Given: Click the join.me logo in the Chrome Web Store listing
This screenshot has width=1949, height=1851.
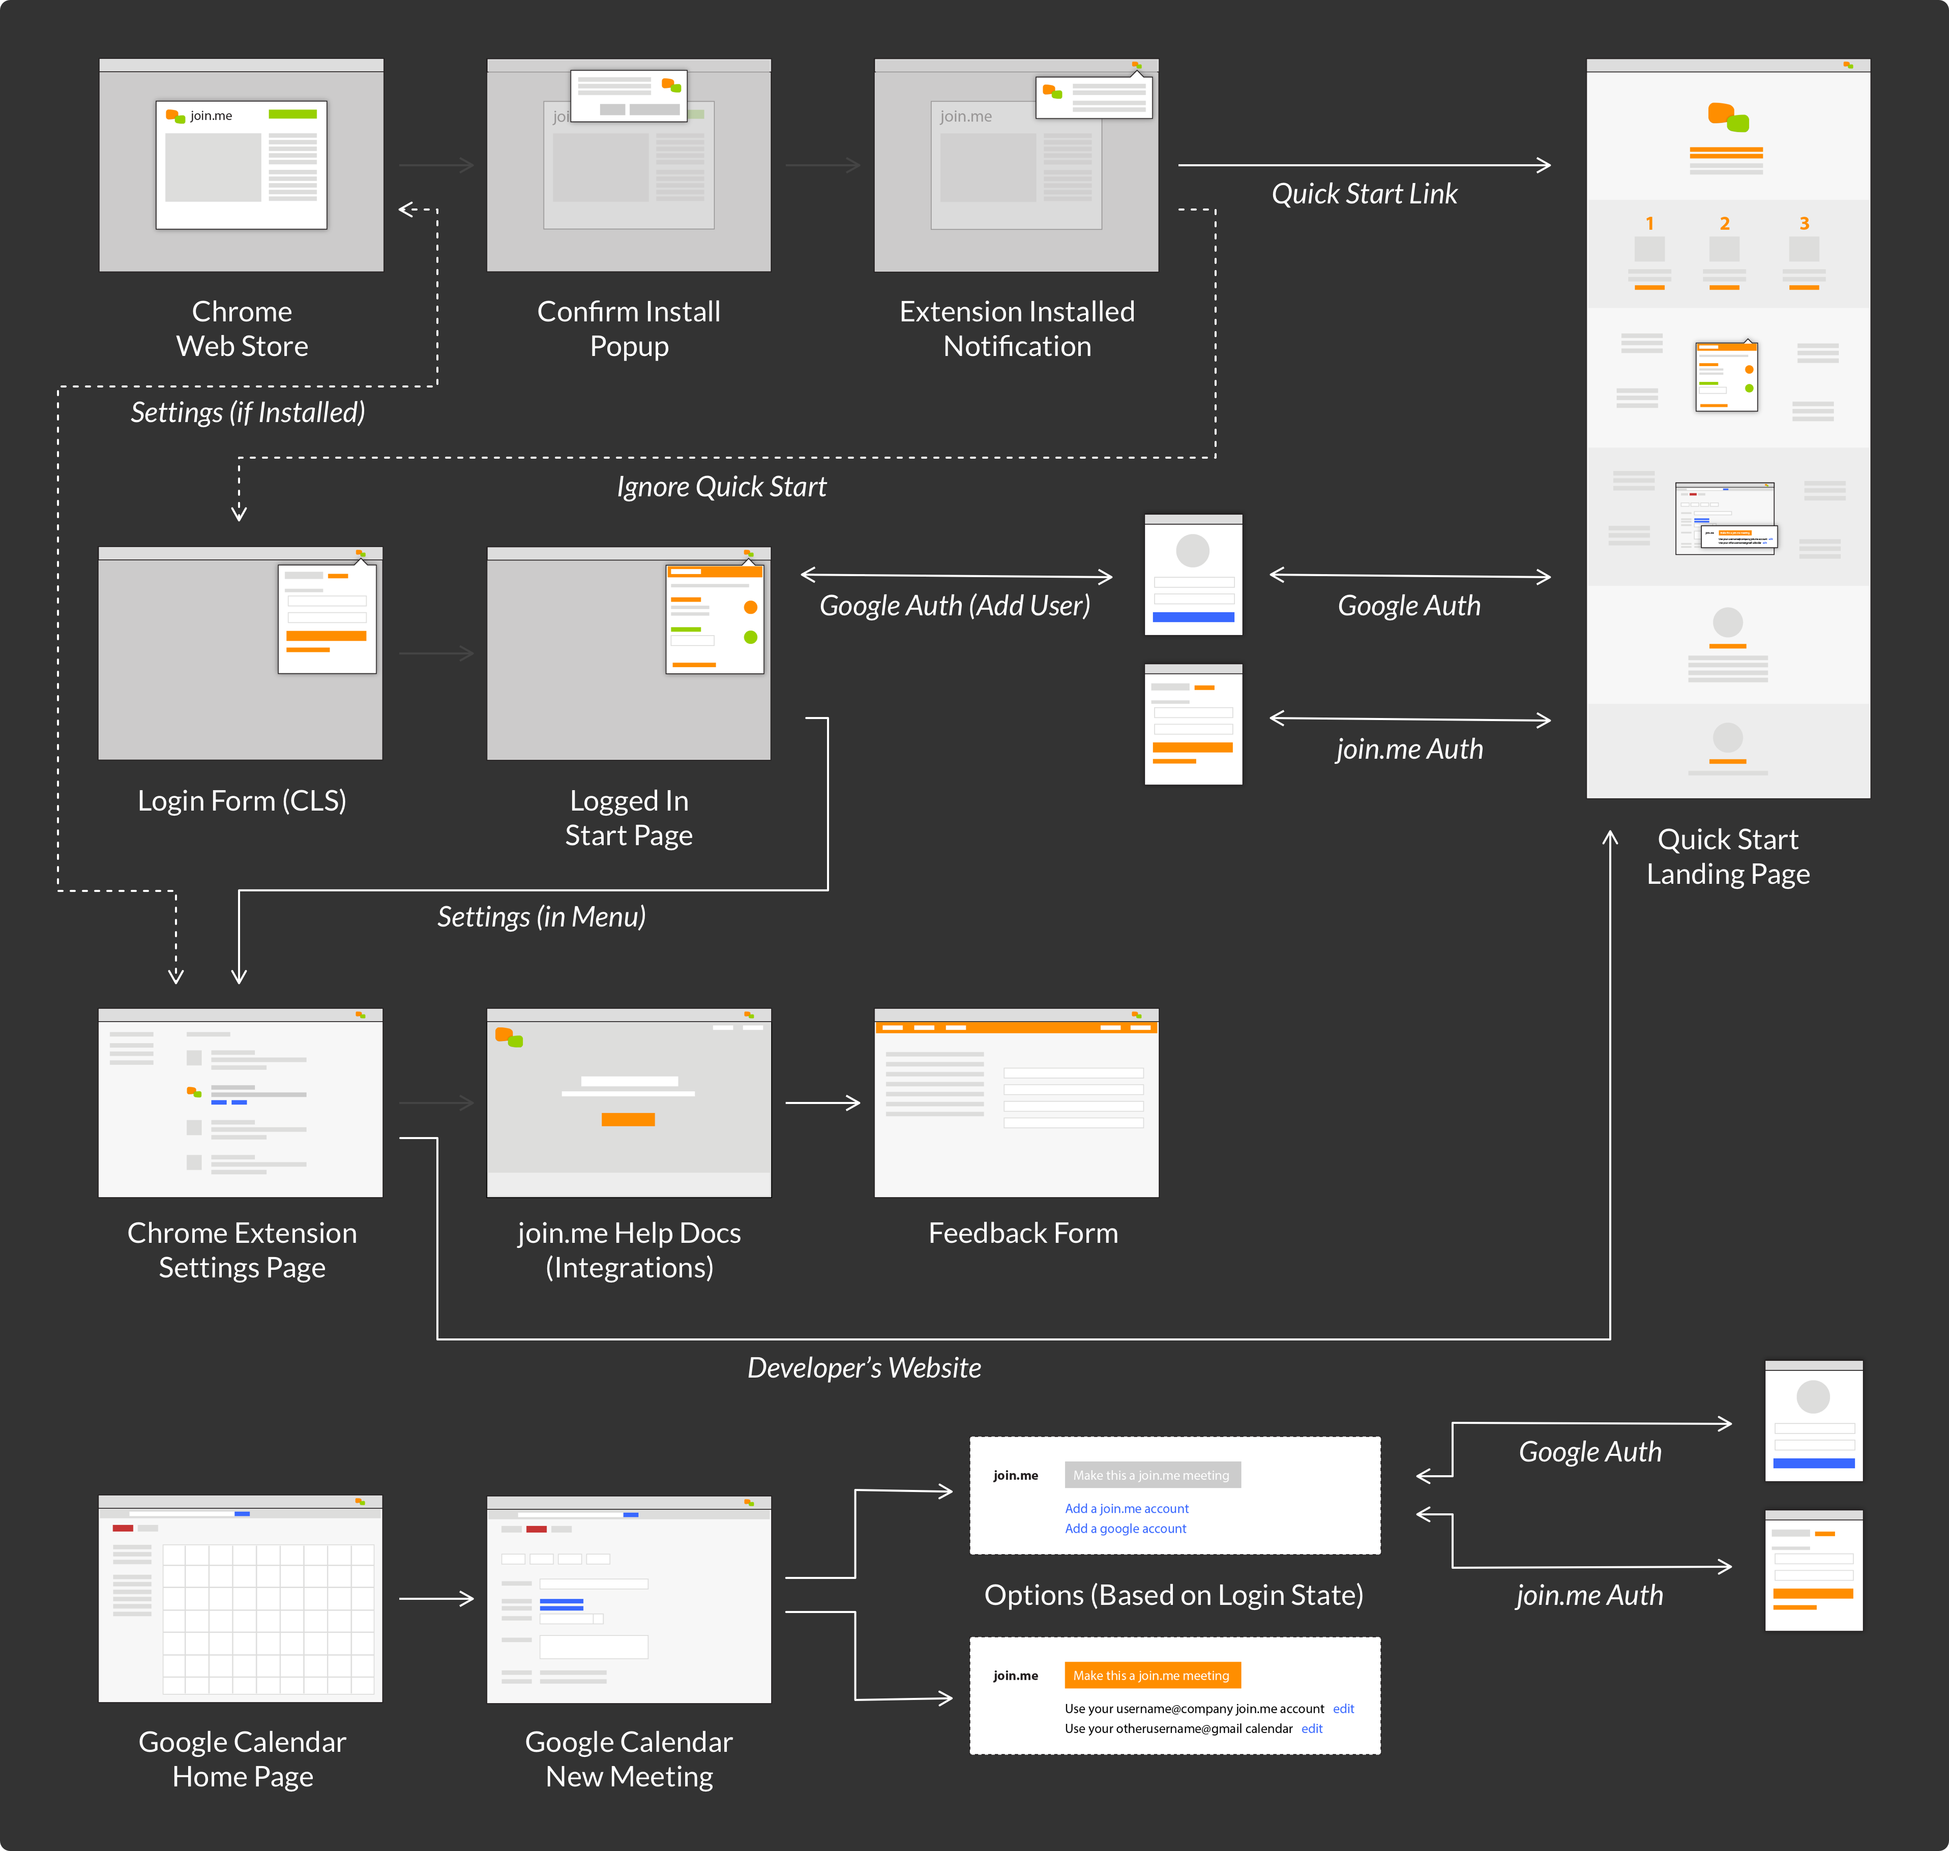Looking at the screenshot, I should pos(175,116).
